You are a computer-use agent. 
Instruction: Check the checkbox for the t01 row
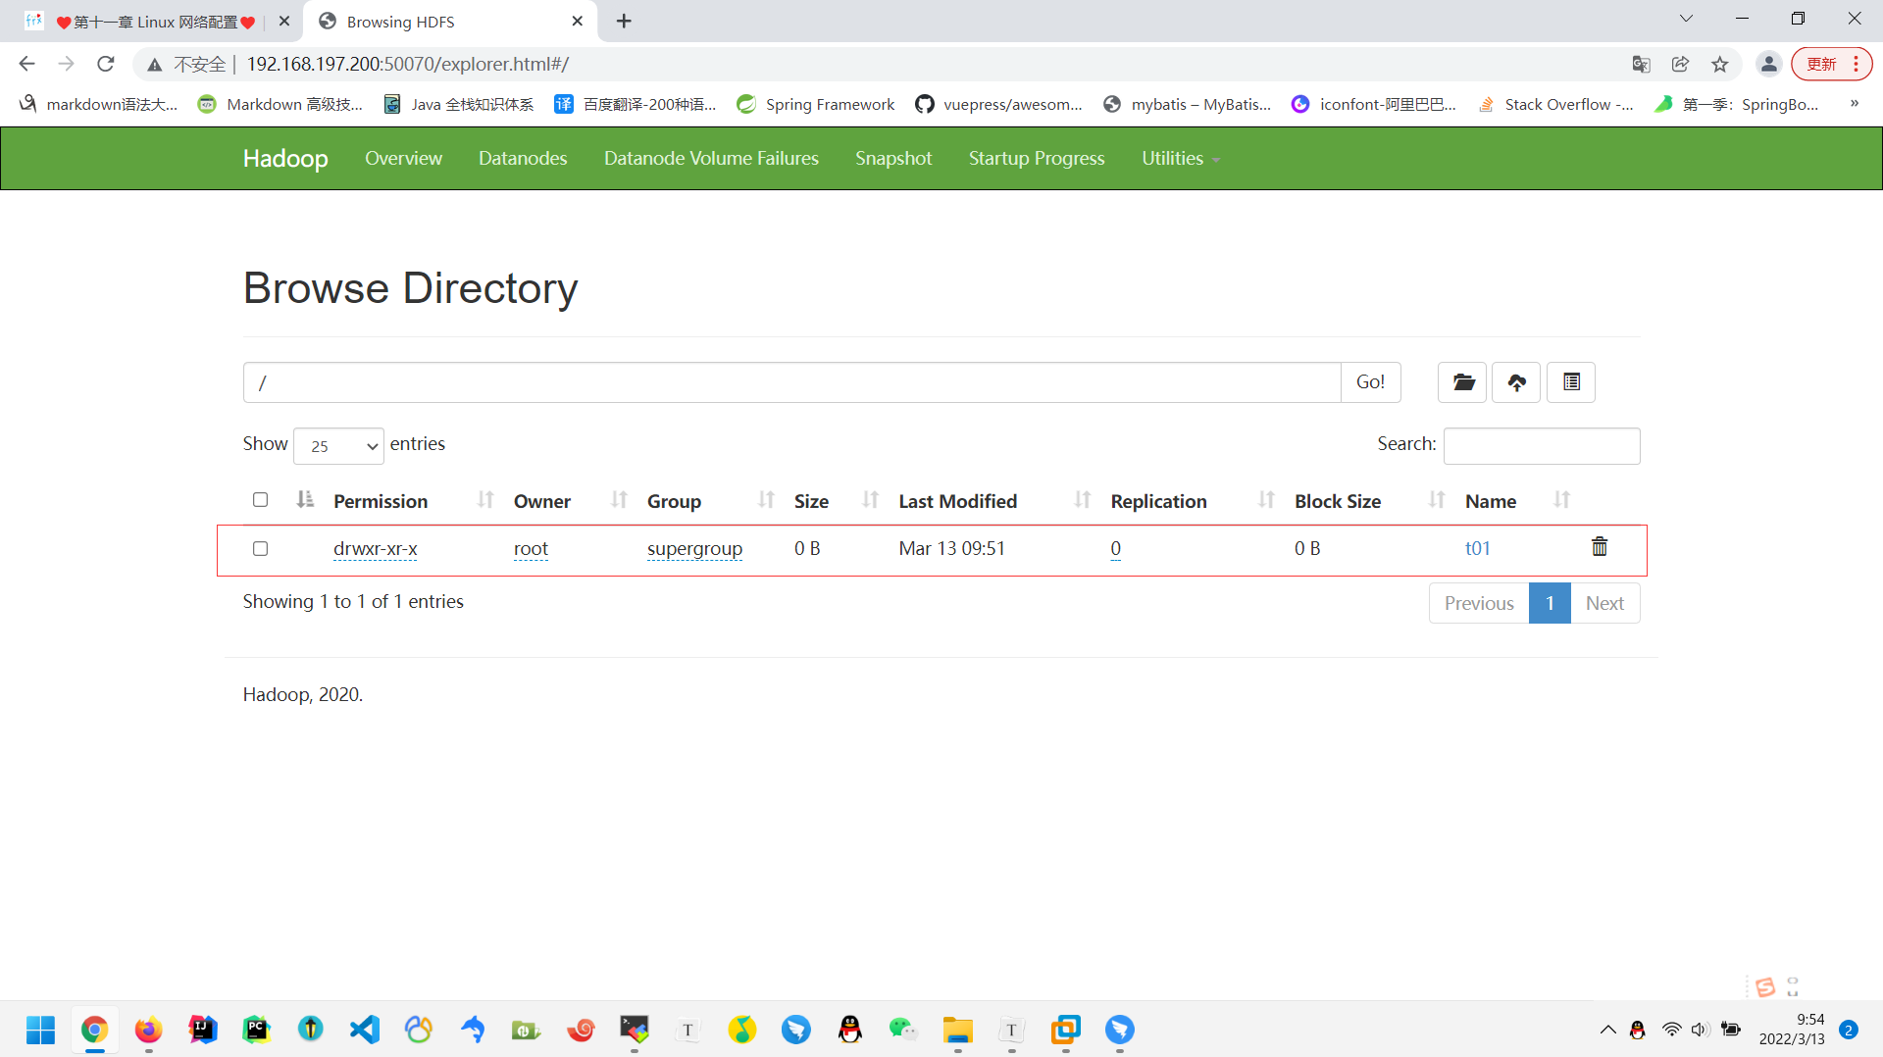[260, 548]
